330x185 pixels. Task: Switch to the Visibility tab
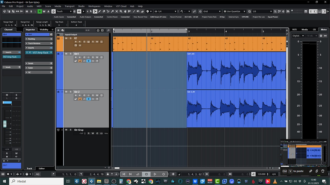click(44, 30)
